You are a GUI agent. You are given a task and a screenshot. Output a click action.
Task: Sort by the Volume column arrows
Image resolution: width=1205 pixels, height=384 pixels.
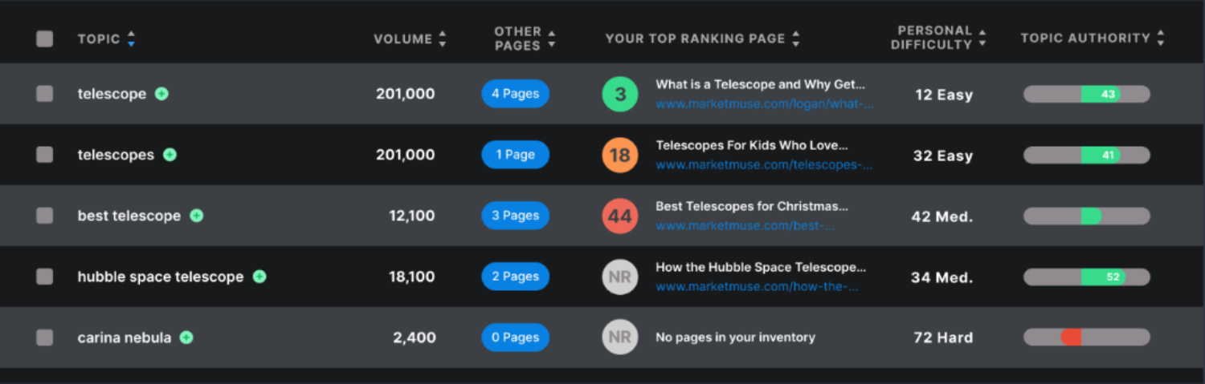click(x=442, y=38)
